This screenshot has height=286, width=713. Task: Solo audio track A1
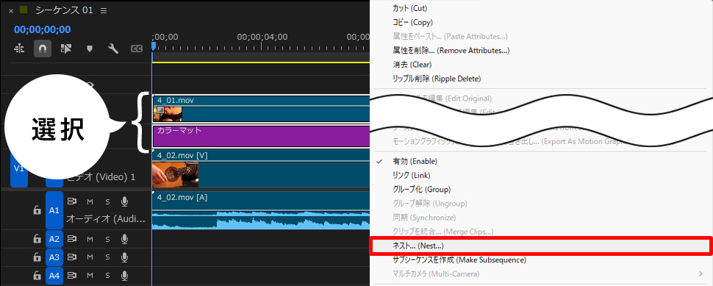[108, 201]
